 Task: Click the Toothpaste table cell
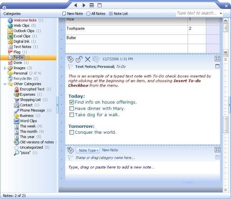point(127,30)
